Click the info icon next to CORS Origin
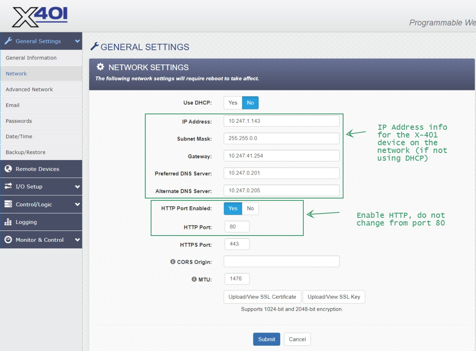Viewport: 476px width, 351px height. (173, 262)
